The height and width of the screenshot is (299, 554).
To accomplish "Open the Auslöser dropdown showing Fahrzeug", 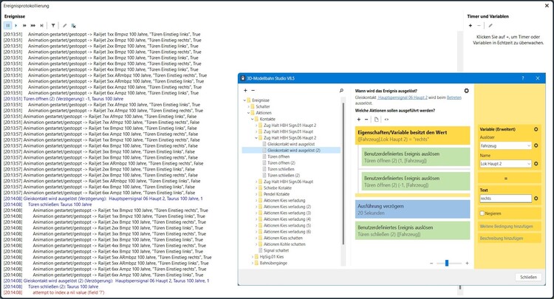I will (505, 145).
